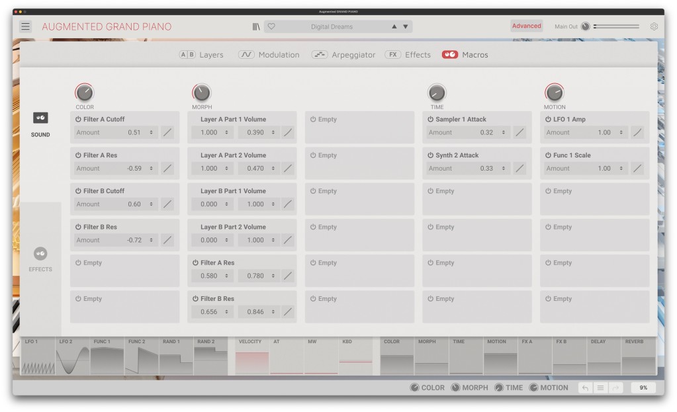Toggle Func 1 Scale power button
This screenshot has height=412, width=677.
(548, 155)
